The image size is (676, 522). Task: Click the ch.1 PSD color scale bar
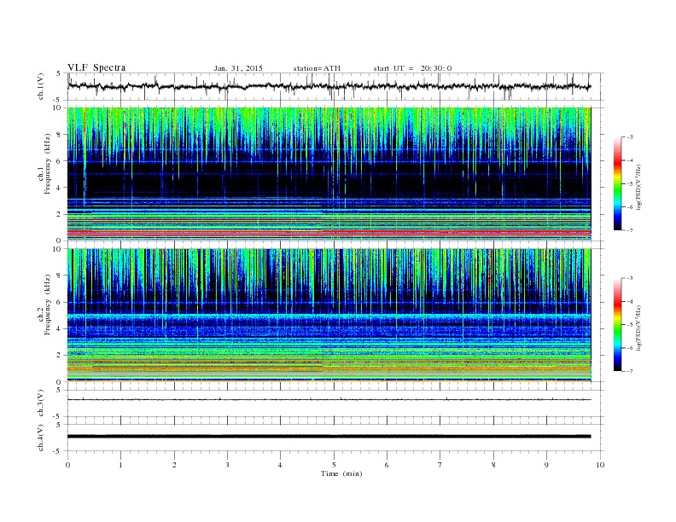618,183
